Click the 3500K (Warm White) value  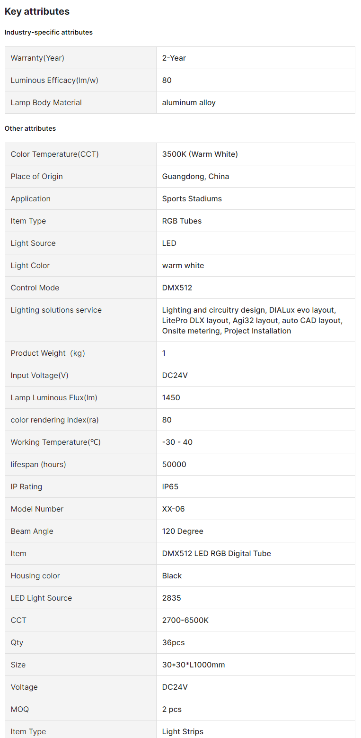pos(200,154)
